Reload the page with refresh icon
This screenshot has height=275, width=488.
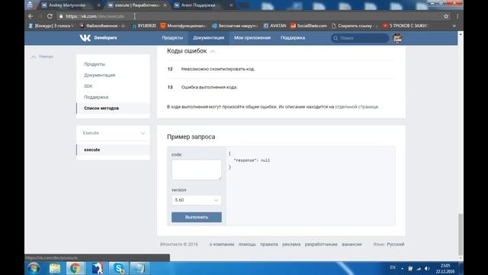50,16
